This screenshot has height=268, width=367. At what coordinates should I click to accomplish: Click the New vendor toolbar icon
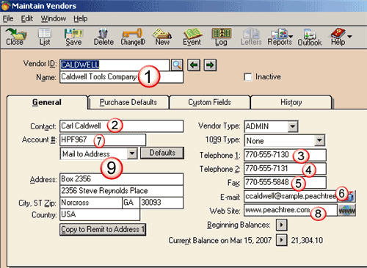click(x=162, y=37)
